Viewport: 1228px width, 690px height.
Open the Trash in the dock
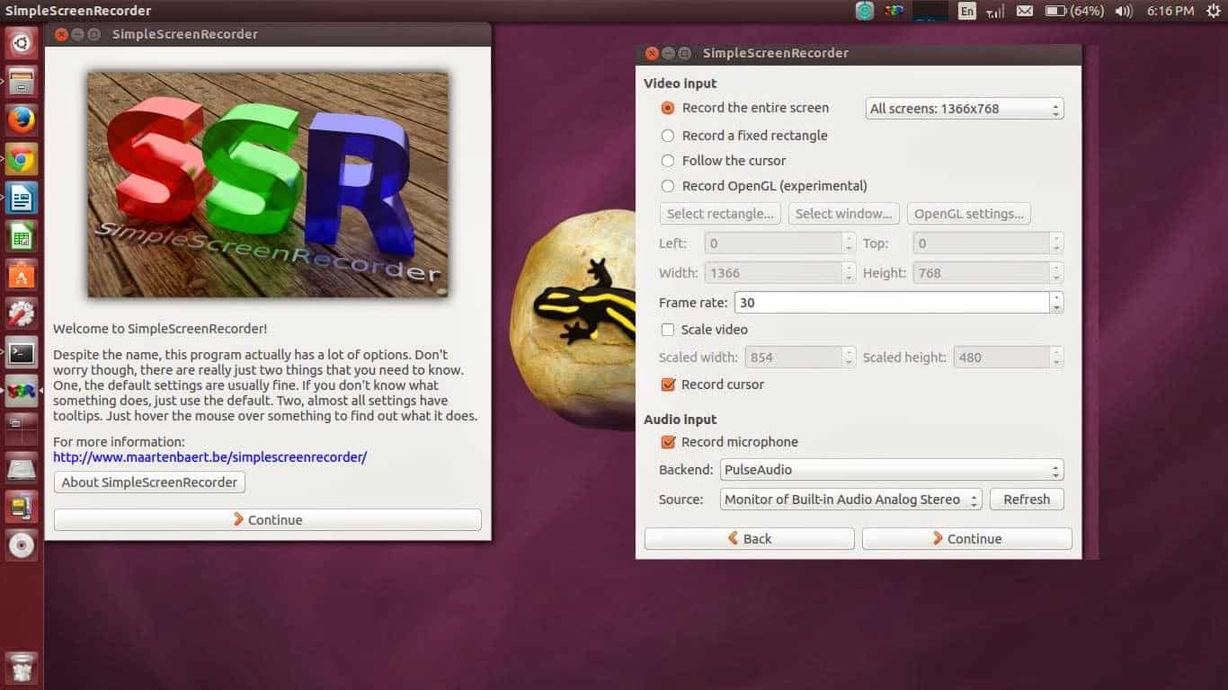pyautogui.click(x=22, y=667)
